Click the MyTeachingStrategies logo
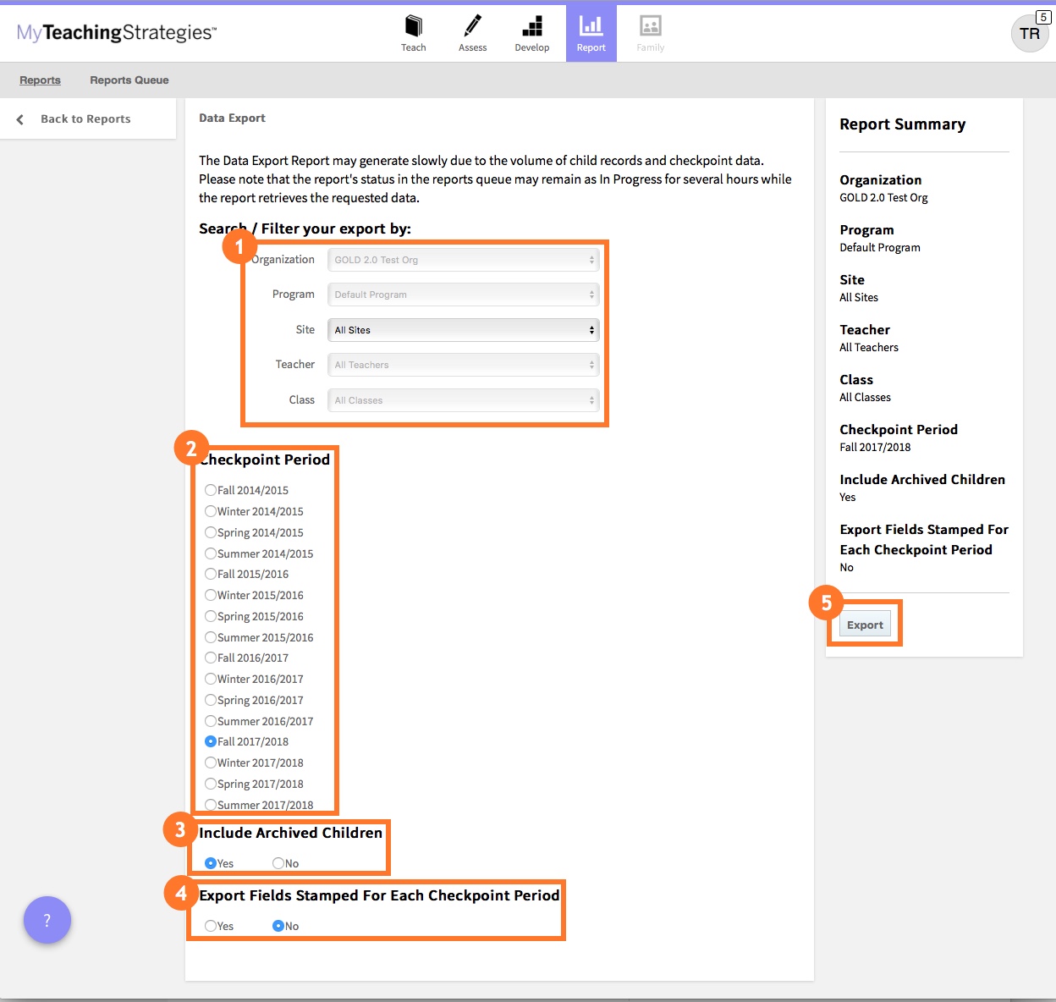Image resolution: width=1056 pixels, height=1002 pixels. pos(117,33)
